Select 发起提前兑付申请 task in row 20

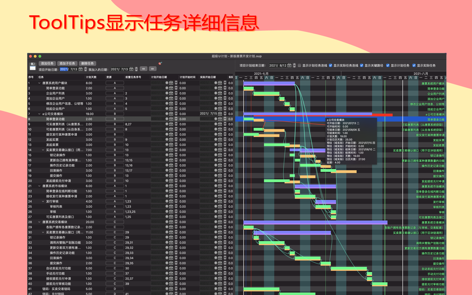click(x=58, y=181)
